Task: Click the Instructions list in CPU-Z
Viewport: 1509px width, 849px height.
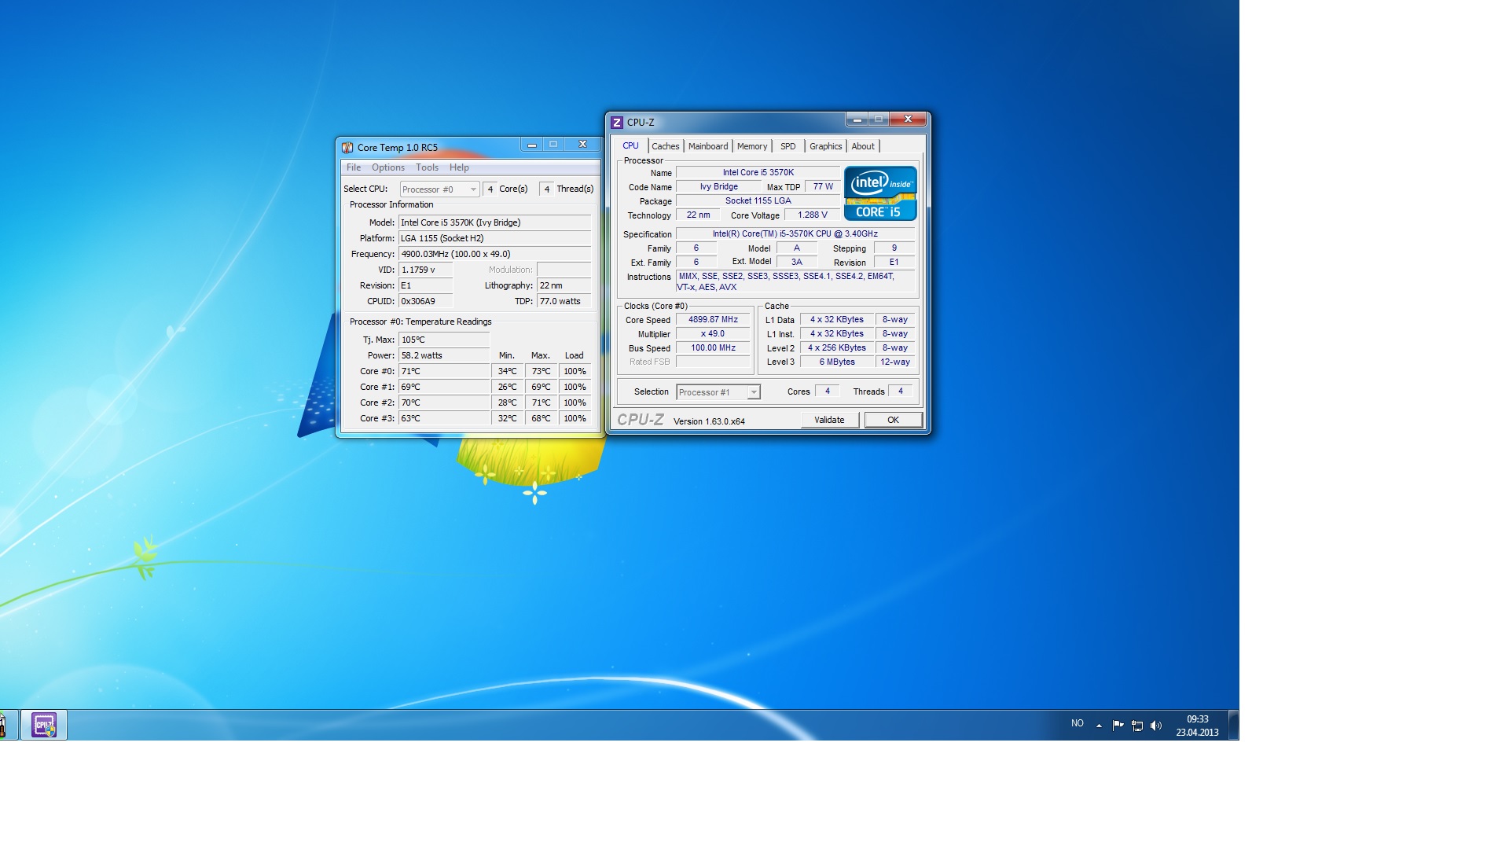Action: 795,282
